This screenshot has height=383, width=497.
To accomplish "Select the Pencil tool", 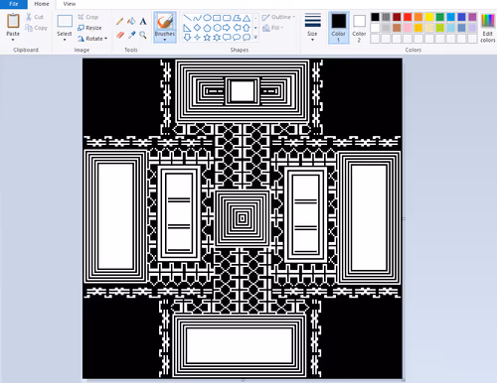I will click(x=120, y=22).
